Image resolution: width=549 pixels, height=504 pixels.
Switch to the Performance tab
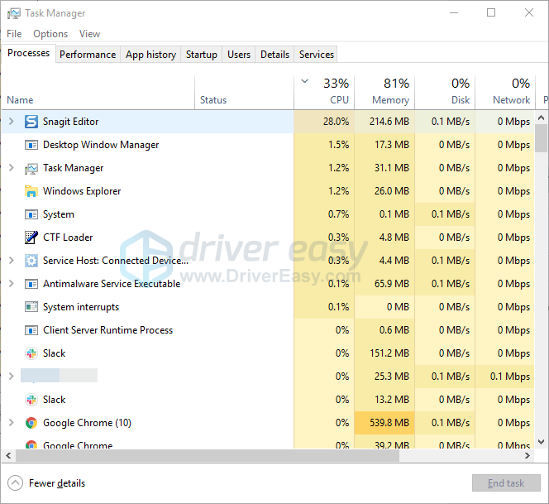[88, 55]
